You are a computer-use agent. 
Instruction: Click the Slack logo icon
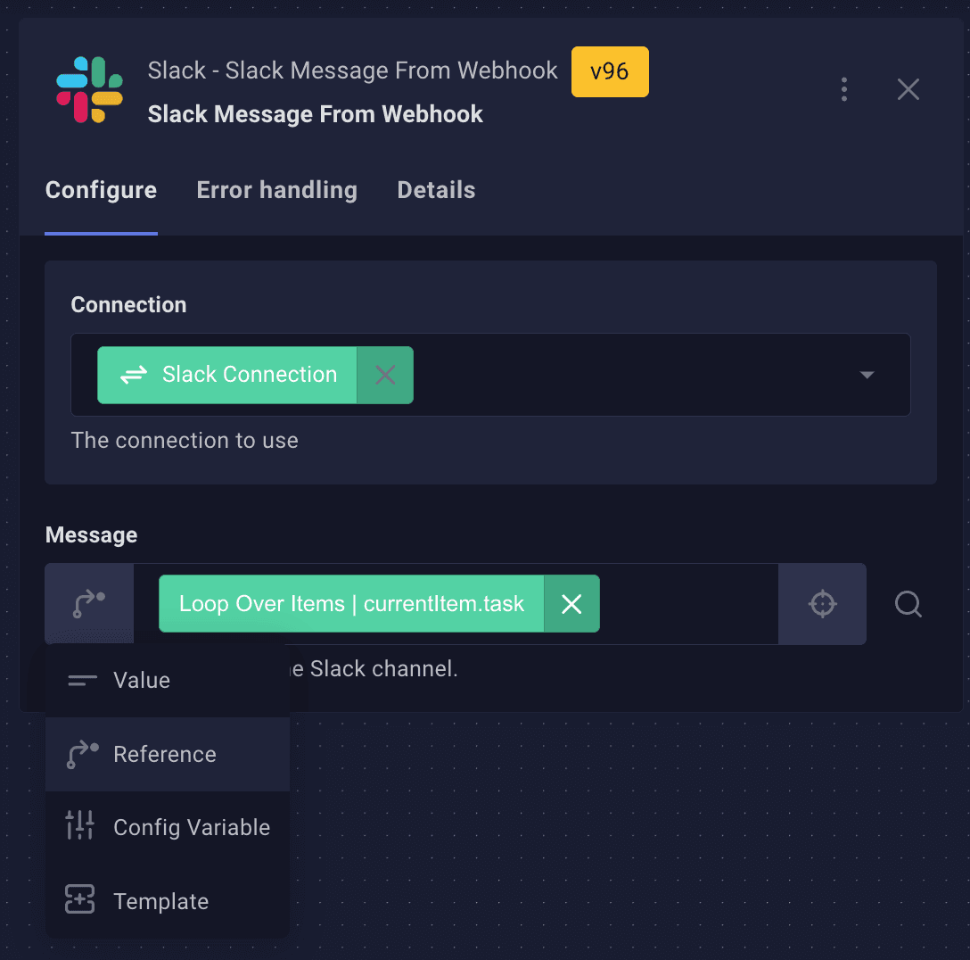(90, 90)
